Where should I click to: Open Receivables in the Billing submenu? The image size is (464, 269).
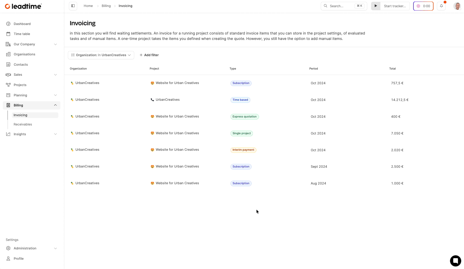point(23,124)
